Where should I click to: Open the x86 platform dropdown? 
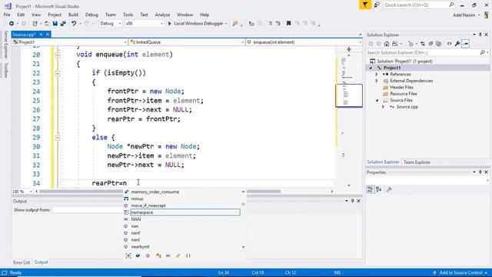pyautogui.click(x=144, y=24)
